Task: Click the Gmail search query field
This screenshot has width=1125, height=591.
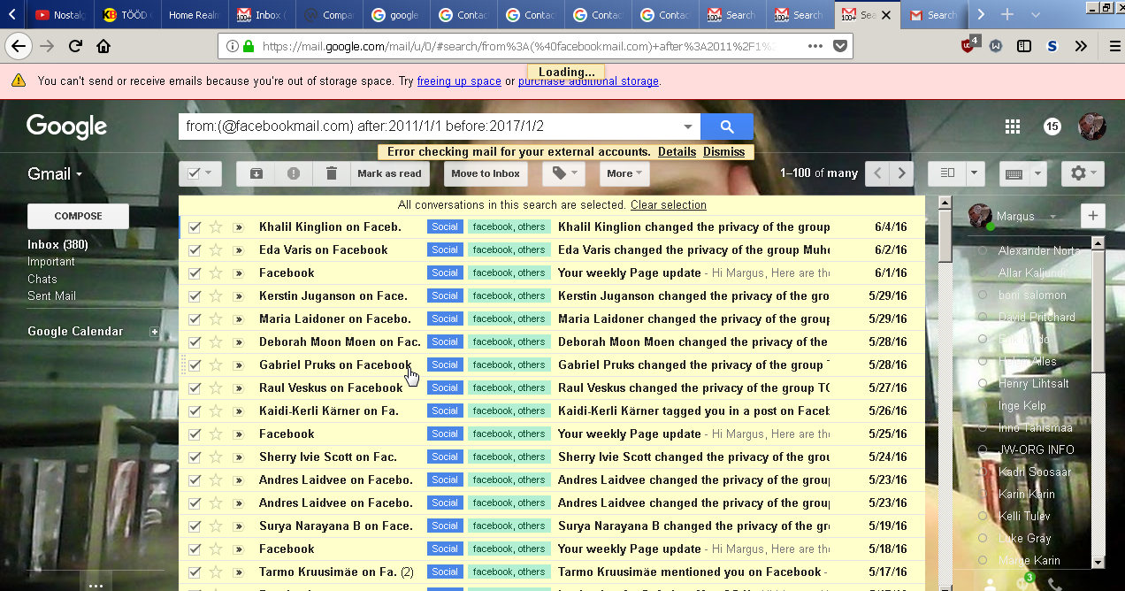Action: [430, 127]
